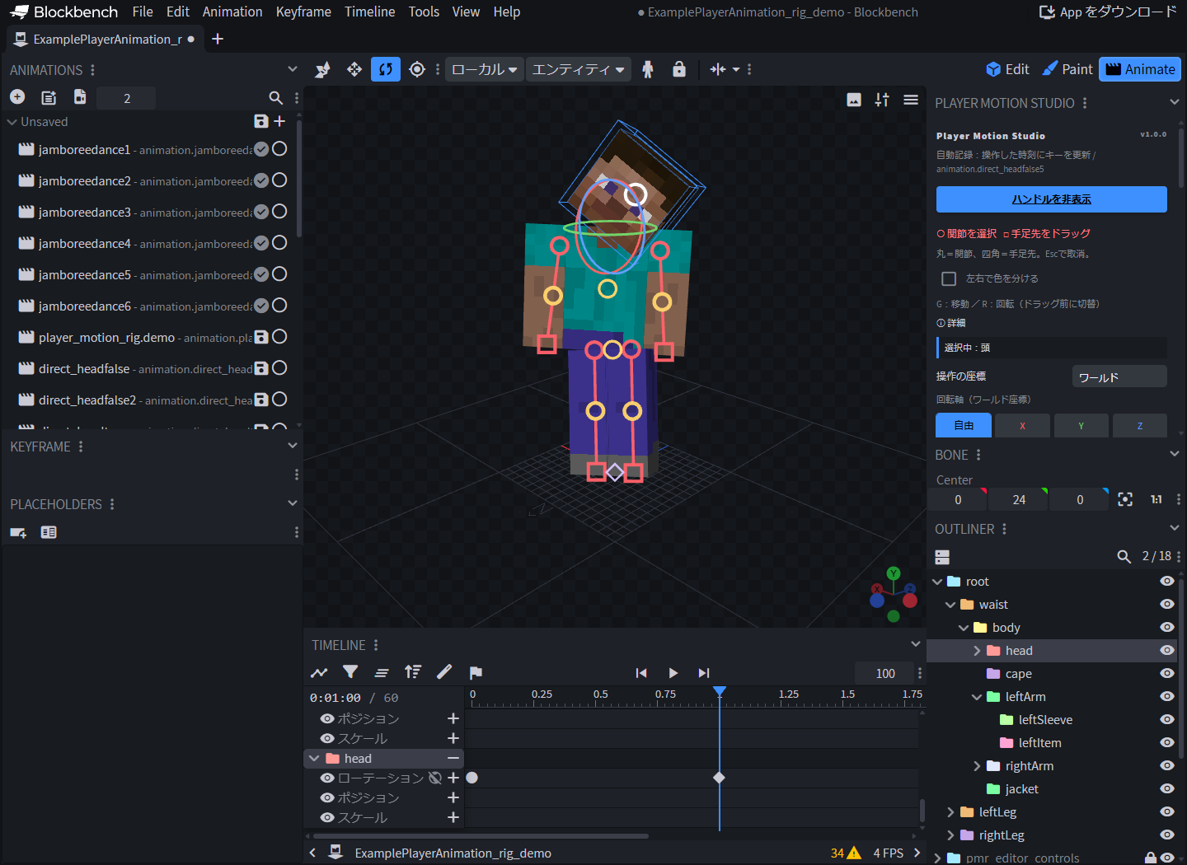Activate the Rotate tool

[x=386, y=69]
